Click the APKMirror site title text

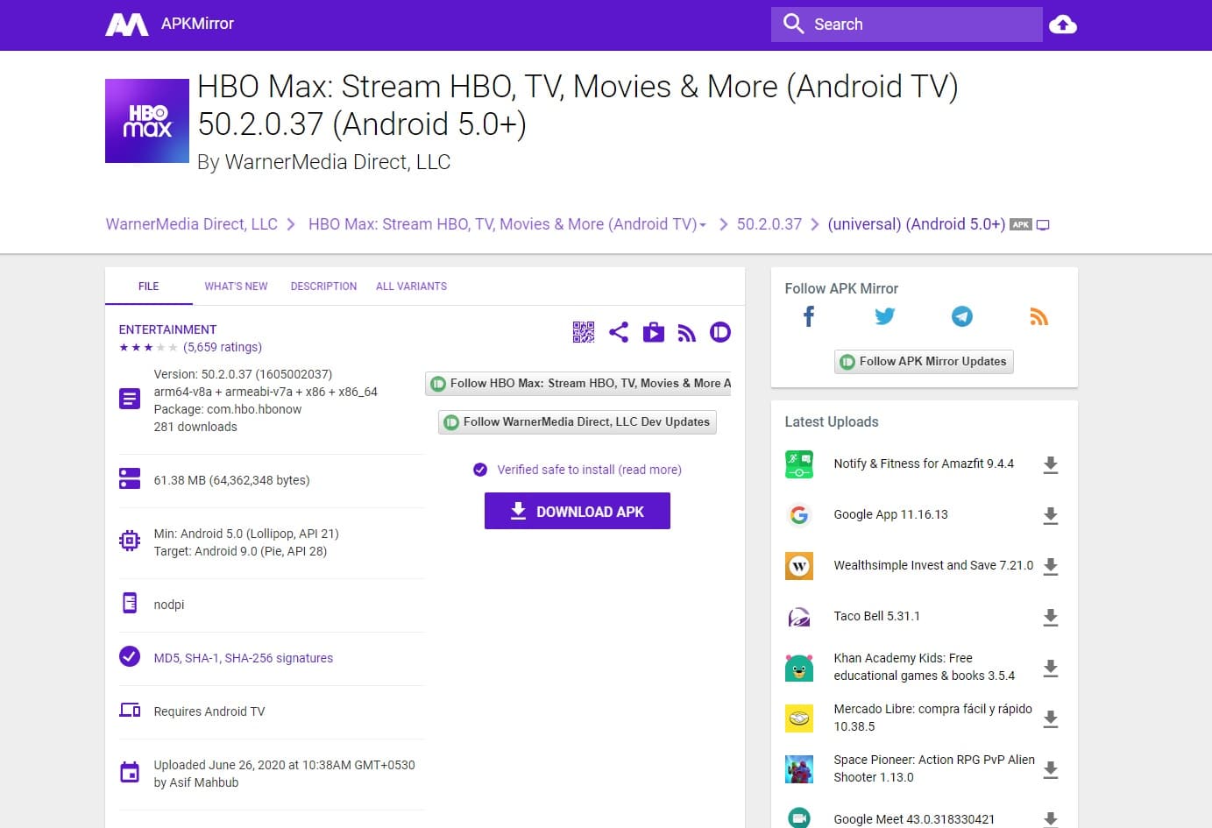197,24
